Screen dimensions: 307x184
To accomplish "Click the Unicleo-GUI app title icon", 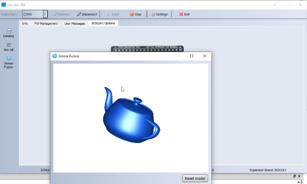I will [3, 5].
